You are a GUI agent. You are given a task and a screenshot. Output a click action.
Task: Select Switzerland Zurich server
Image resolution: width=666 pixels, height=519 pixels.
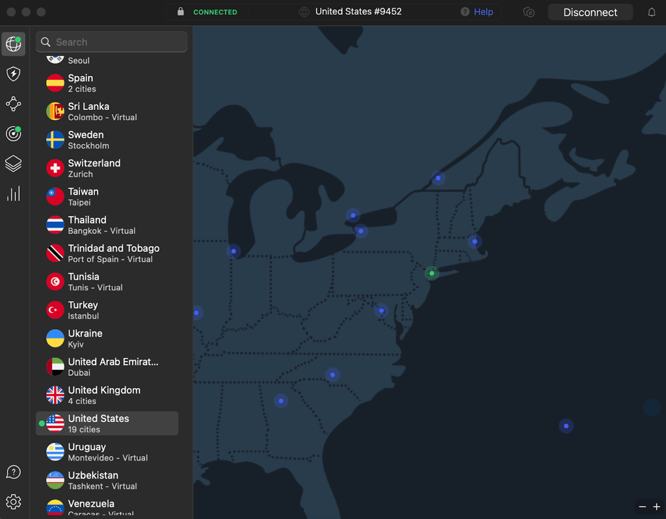click(x=107, y=168)
